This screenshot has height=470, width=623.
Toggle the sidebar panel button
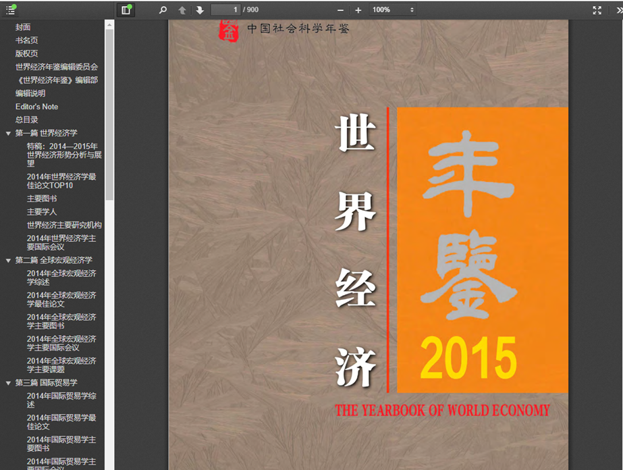(126, 10)
